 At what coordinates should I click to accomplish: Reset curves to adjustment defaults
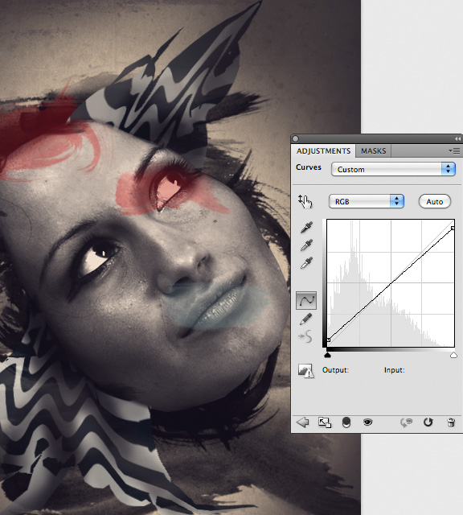(428, 422)
